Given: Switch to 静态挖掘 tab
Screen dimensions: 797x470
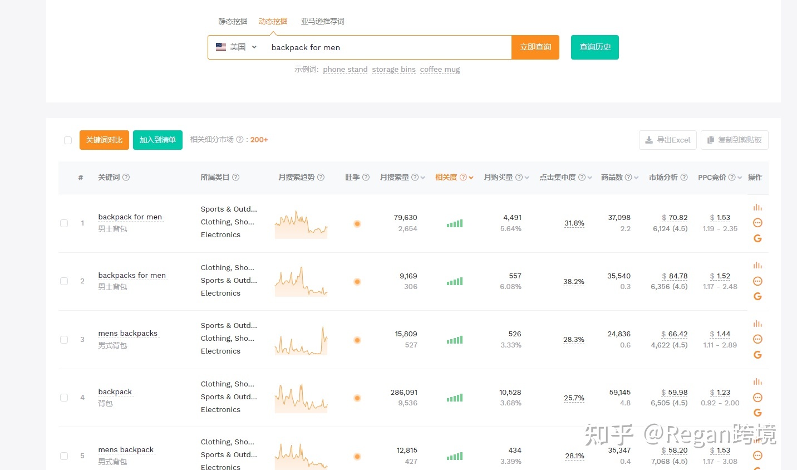Looking at the screenshot, I should click(233, 21).
